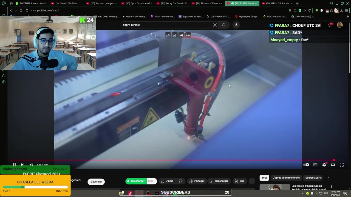Viewport: 351px width, 197px height.
Task: Skip to the next video
Action: 23,165
